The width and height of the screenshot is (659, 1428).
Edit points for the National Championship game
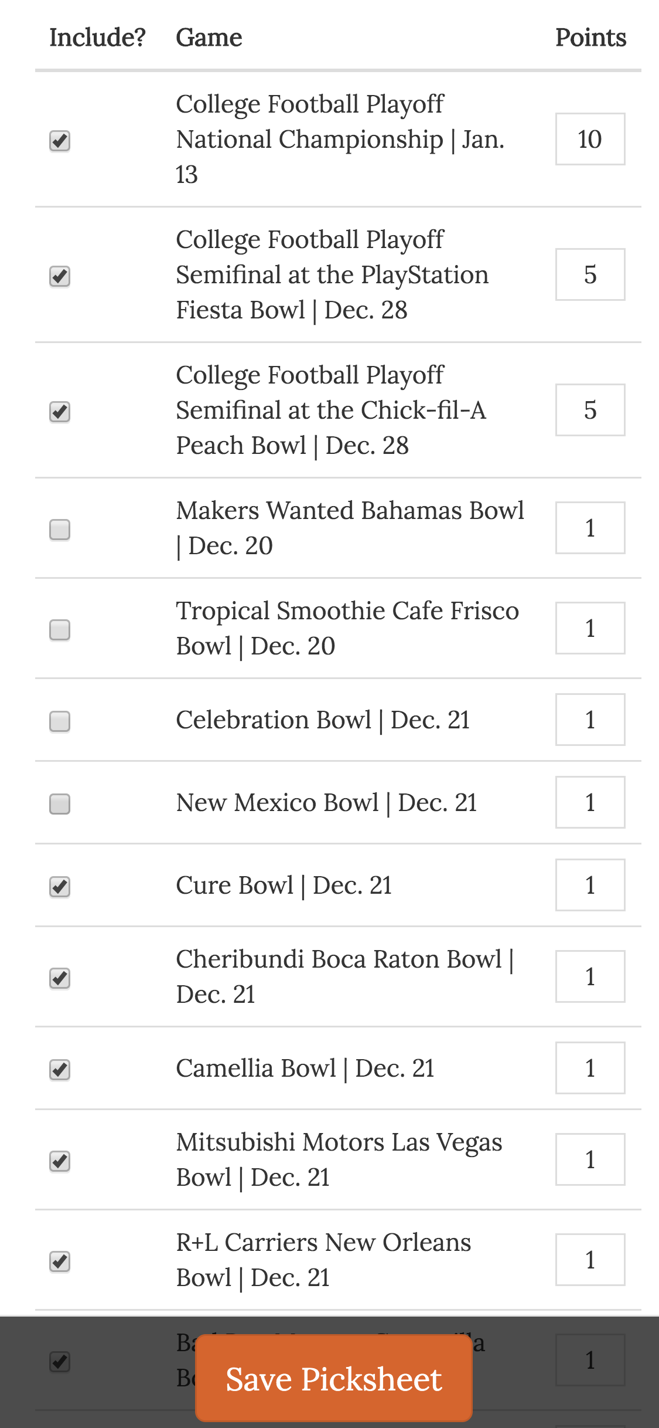(590, 139)
